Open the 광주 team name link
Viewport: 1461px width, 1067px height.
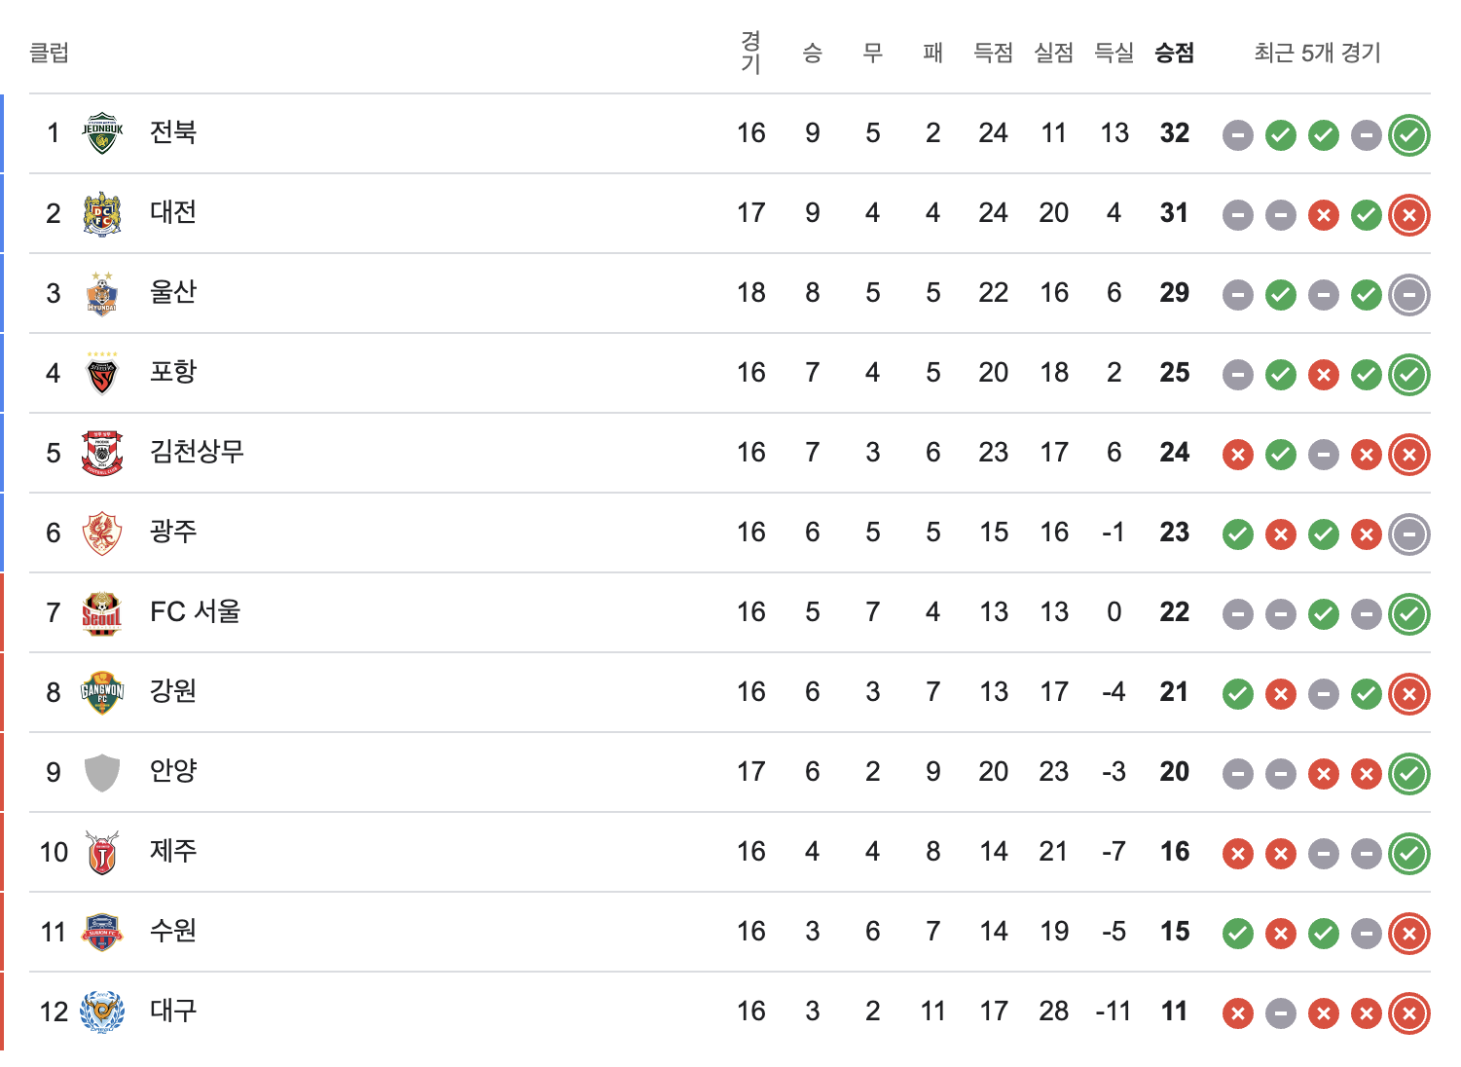pyautogui.click(x=173, y=532)
